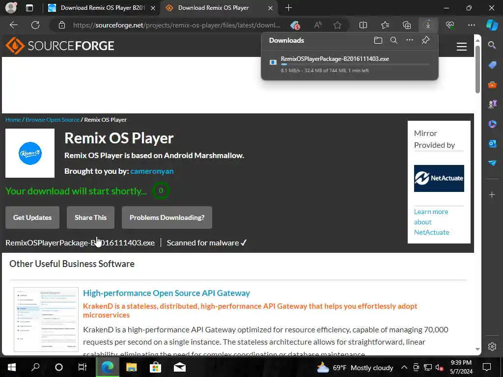Screen dimensions: 503x377
Task: Go back with the browser back arrow
Action: click(13, 25)
